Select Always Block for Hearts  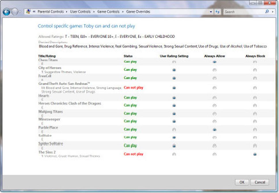tap(255, 98)
